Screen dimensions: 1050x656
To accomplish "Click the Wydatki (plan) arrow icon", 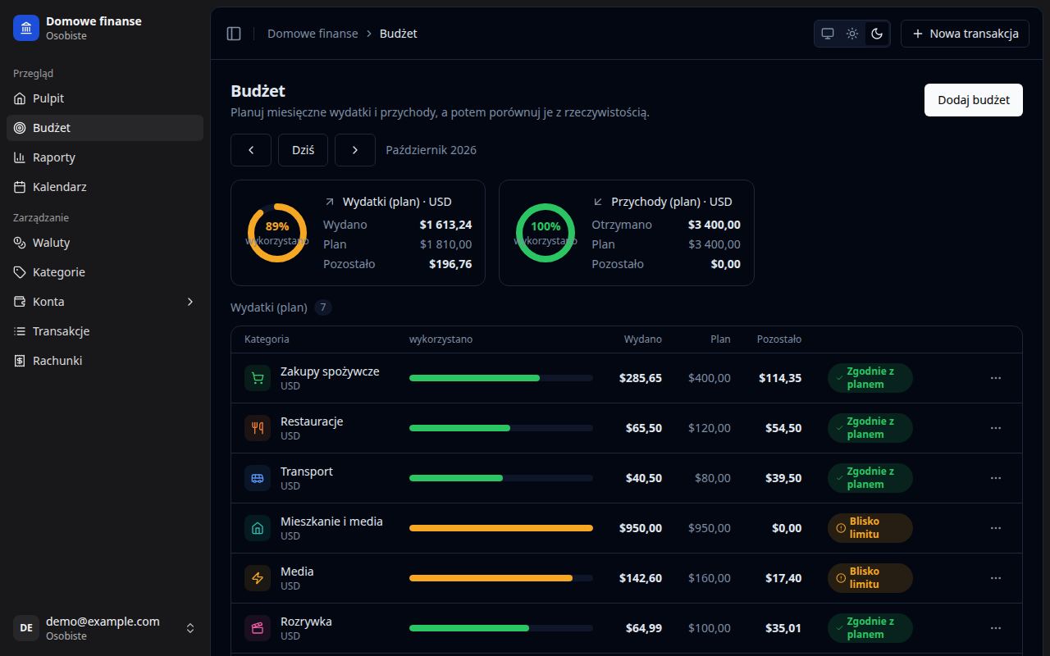I will pos(330,202).
